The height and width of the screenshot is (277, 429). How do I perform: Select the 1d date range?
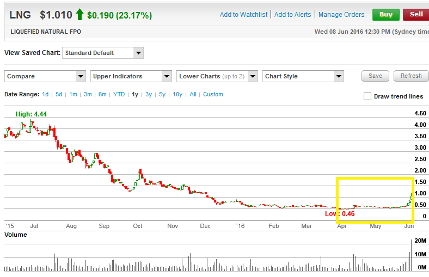(x=45, y=94)
